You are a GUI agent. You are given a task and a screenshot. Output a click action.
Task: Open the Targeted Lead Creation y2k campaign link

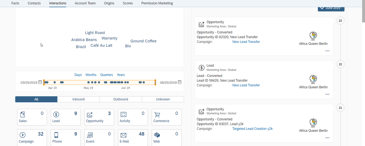pyautogui.click(x=253, y=129)
